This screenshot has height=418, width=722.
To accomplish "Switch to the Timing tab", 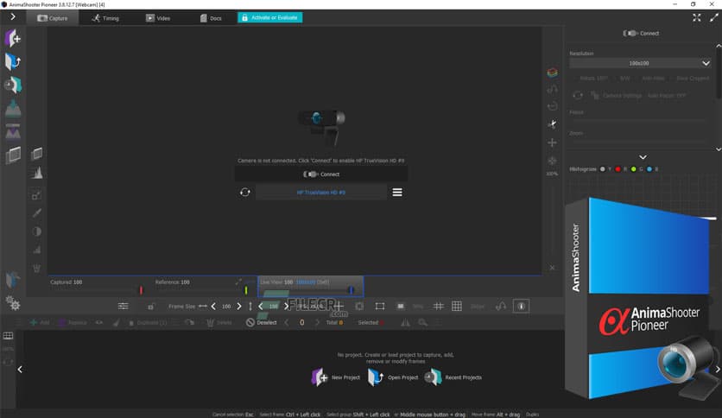I will 105,18.
